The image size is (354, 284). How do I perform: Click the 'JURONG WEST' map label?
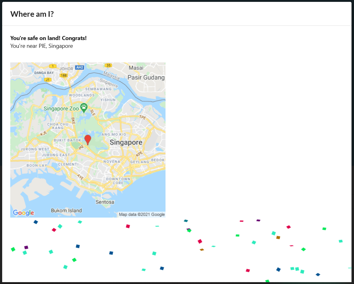click(x=35, y=149)
